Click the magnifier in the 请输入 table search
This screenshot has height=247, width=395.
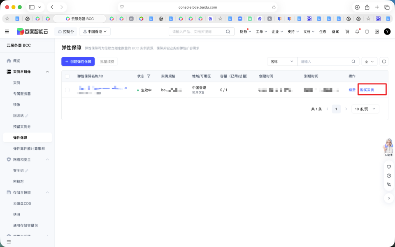coord(353,61)
